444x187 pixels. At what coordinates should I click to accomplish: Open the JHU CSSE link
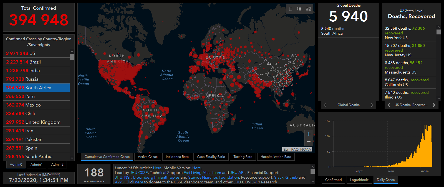139,173
